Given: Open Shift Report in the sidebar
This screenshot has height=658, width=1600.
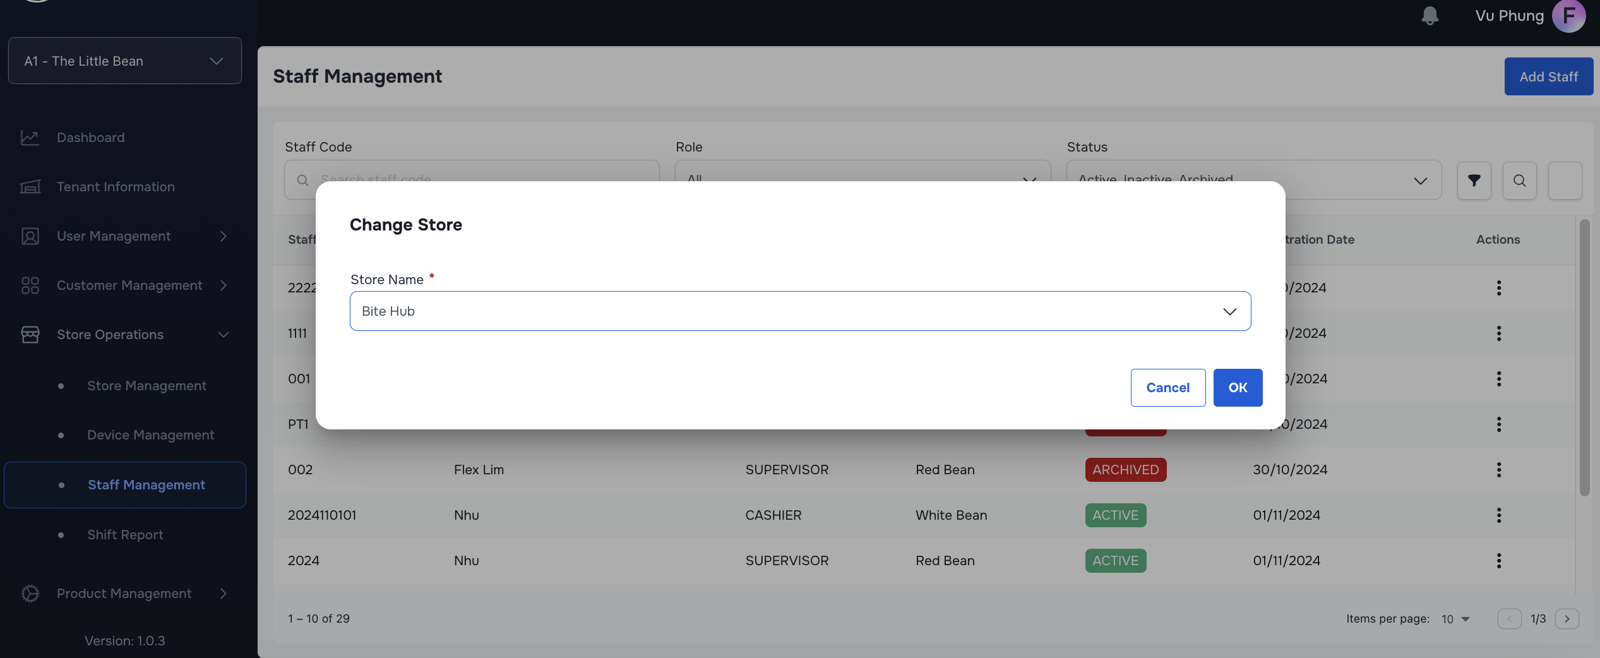Looking at the screenshot, I should point(125,535).
